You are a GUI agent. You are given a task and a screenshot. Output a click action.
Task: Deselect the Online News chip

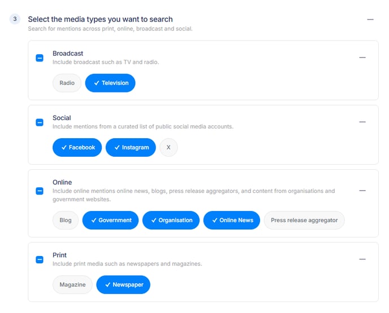click(x=232, y=220)
